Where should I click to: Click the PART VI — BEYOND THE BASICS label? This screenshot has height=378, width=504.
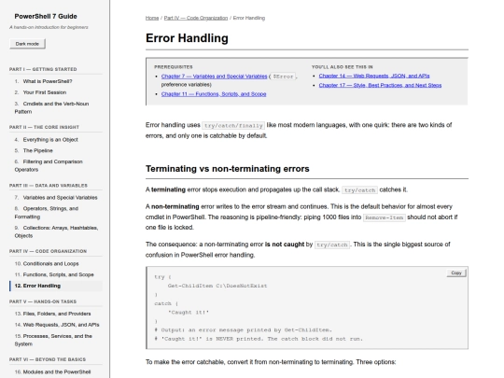48,359
